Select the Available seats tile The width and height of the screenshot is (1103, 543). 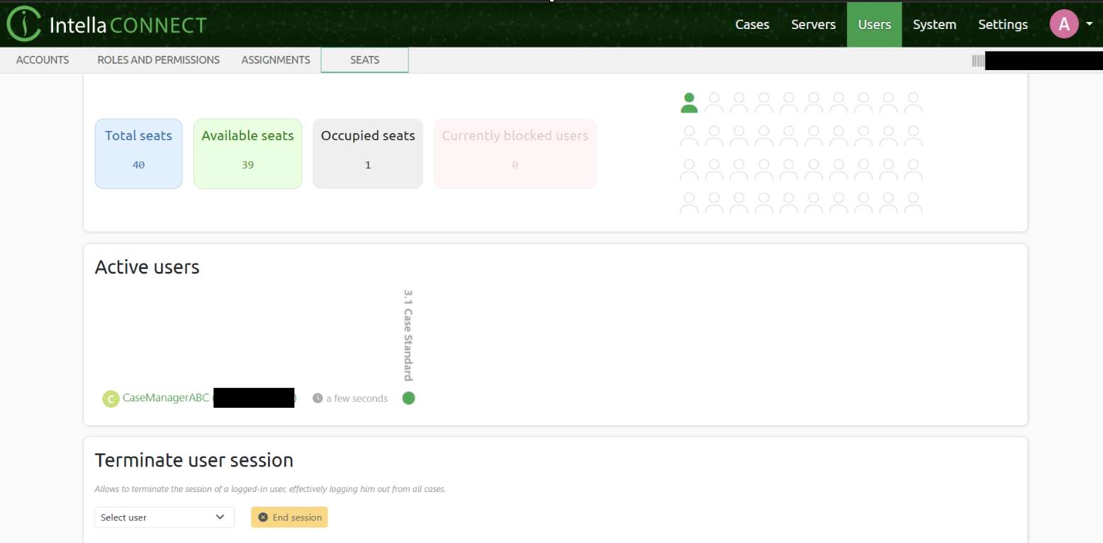coord(247,154)
